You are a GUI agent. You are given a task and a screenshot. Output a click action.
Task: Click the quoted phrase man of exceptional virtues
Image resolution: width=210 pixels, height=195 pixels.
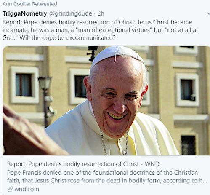[114, 30]
